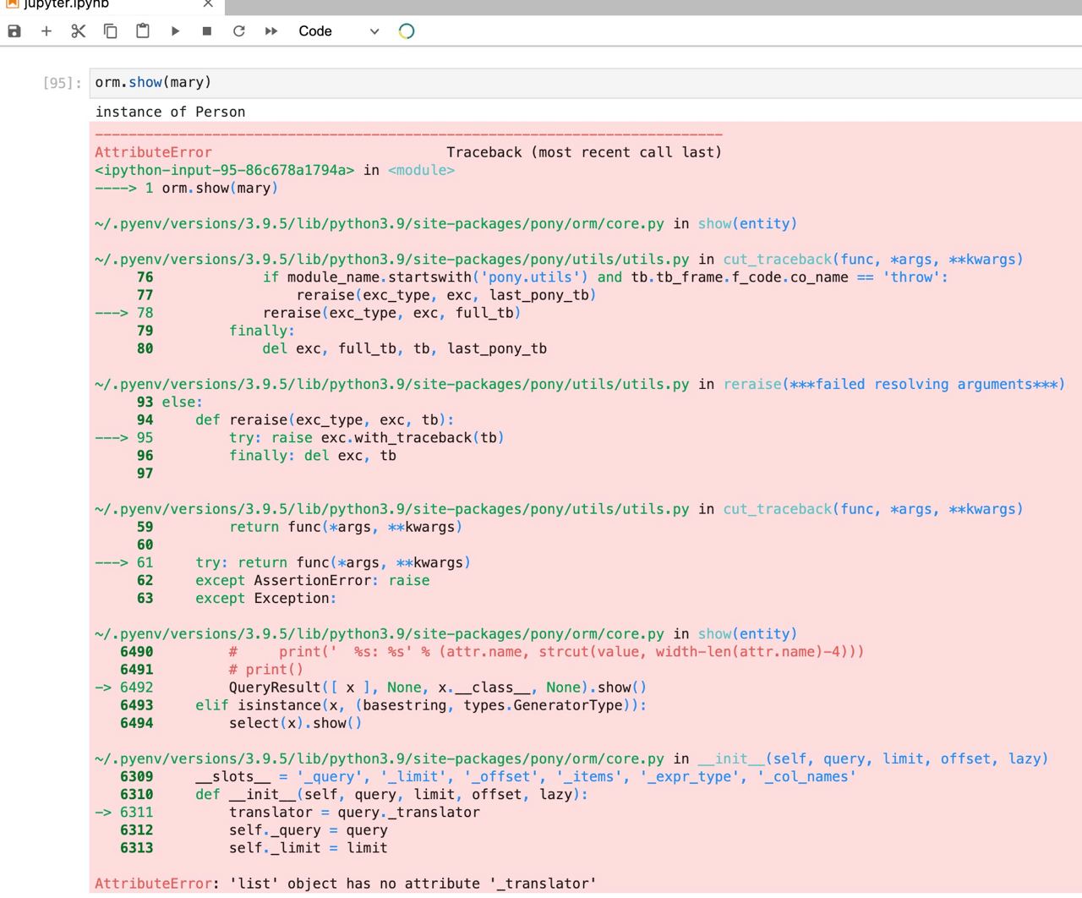Close the jupyter.ipynb tab
This screenshot has height=898, width=1082.
pyautogui.click(x=208, y=4)
